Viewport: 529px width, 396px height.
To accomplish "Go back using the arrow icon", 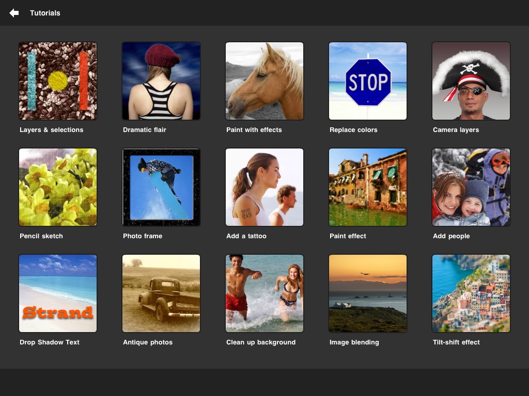I will (14, 13).
